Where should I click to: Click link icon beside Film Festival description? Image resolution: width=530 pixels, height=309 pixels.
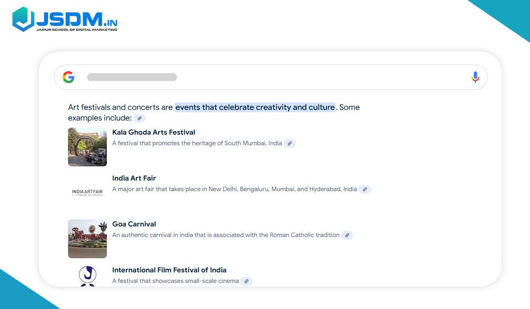click(246, 281)
